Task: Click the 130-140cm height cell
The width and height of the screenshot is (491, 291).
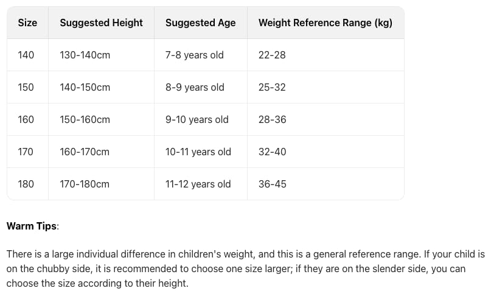Action: [85, 55]
